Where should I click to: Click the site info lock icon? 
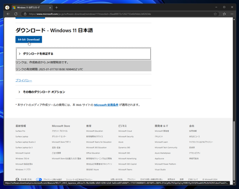(25, 14)
